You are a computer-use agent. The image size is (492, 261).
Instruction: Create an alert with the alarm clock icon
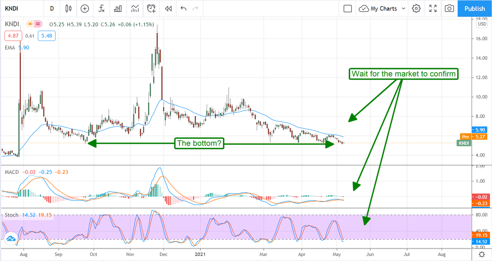[x=151, y=9]
